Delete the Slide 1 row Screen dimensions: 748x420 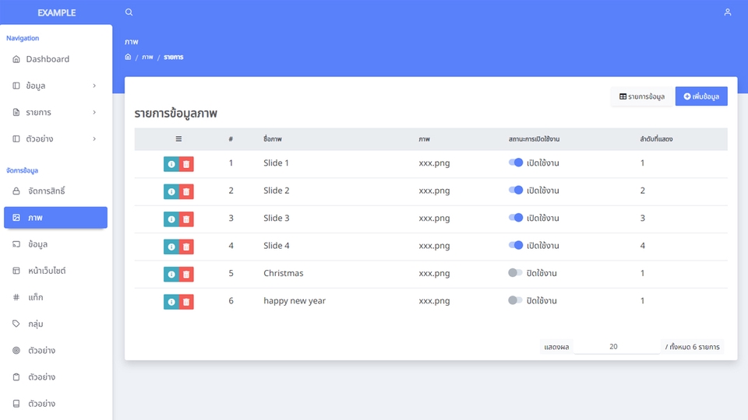(186, 164)
